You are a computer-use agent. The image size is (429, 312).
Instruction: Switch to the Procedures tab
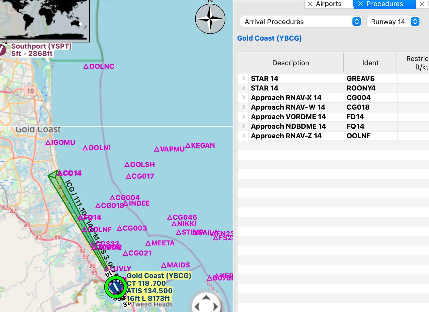[x=384, y=4]
